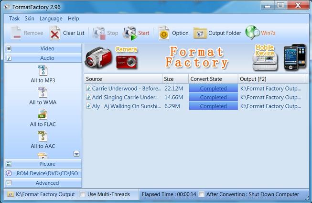Screen dimensions: 312x203
Task: Select the All to FLAC icon
Action: click(43, 114)
